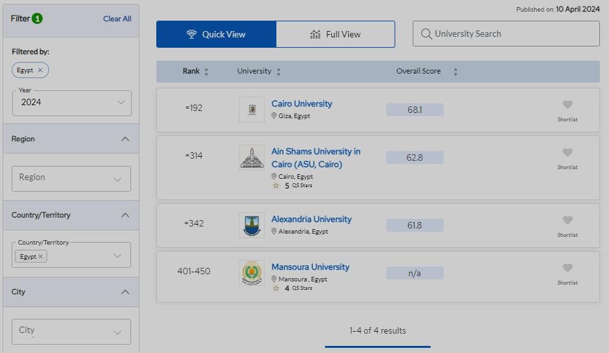Shortlist Cairo University with heart icon
609x353 pixels.
tap(567, 105)
